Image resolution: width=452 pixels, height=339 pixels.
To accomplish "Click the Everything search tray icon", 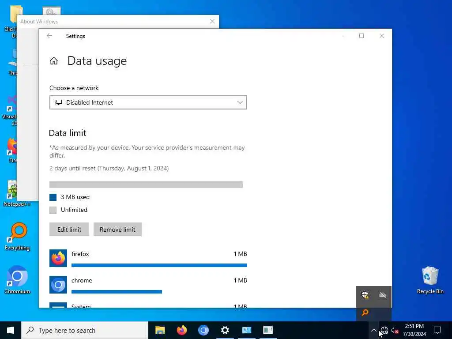I will (x=365, y=312).
